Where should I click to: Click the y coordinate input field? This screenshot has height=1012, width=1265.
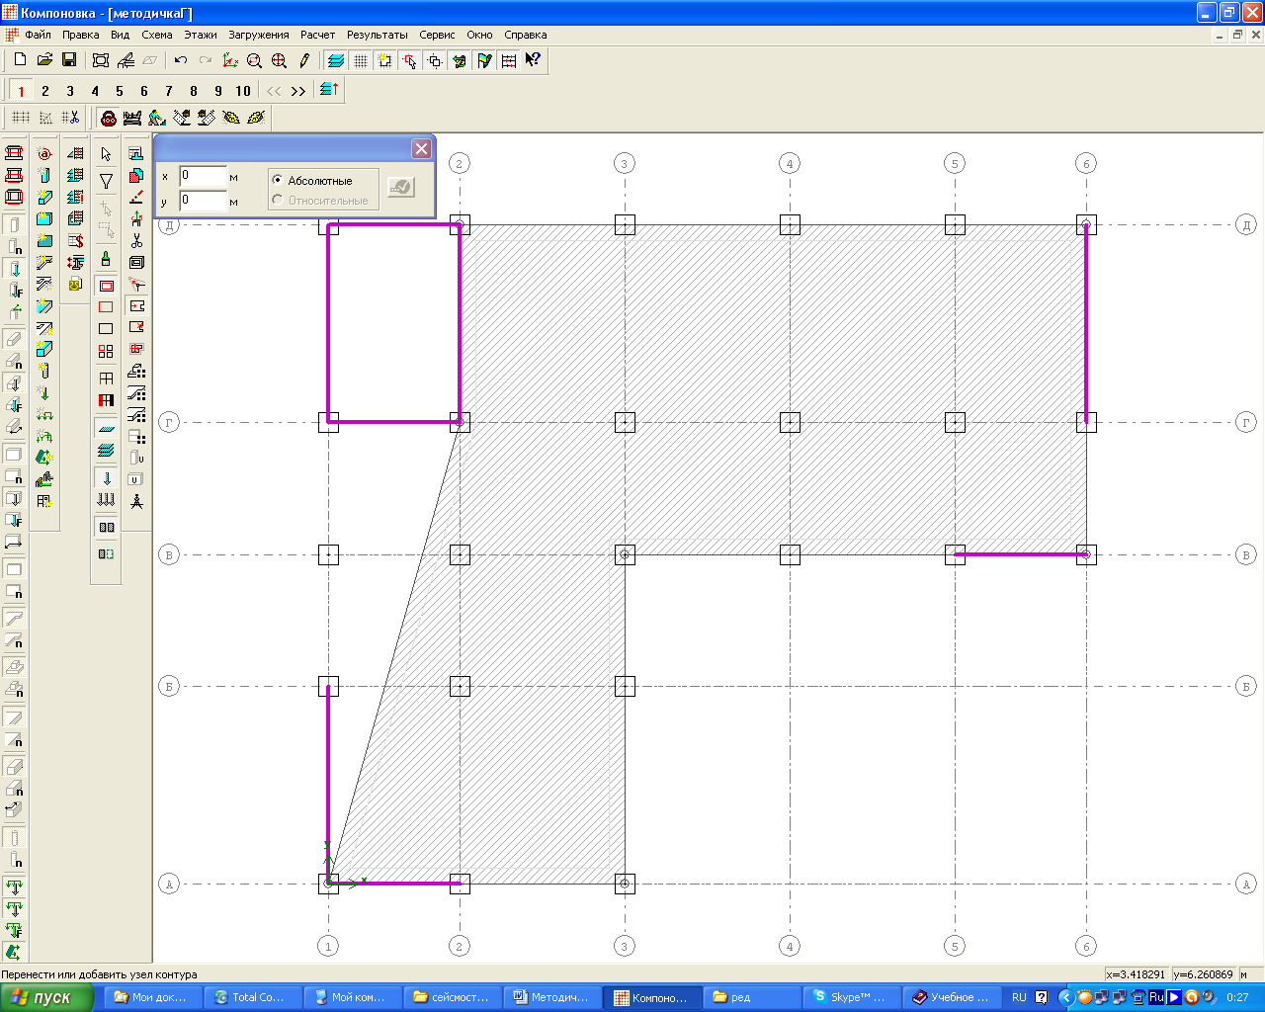point(203,201)
